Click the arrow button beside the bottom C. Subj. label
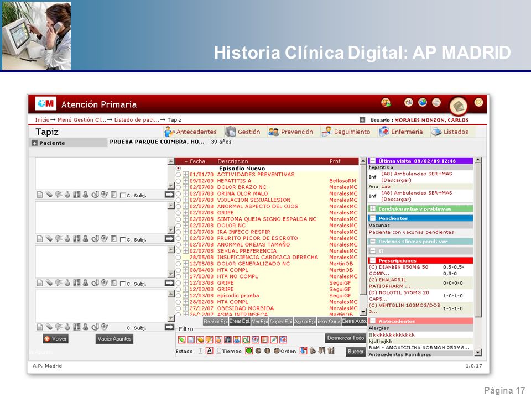 tap(169, 327)
